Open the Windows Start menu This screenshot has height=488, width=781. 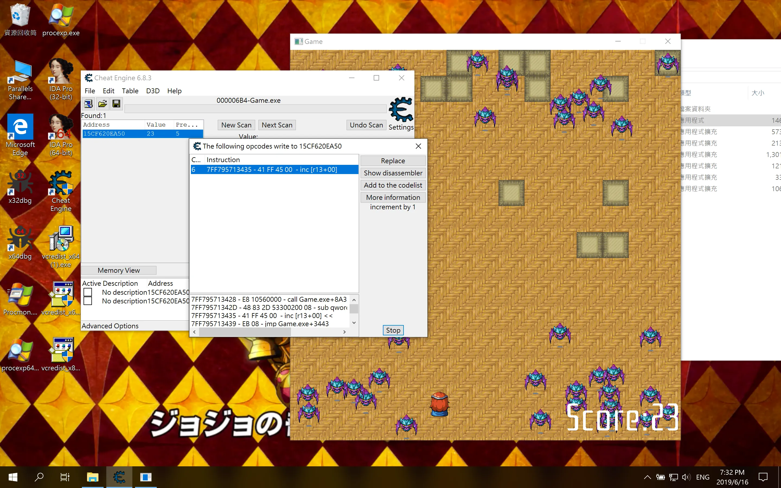coord(13,477)
